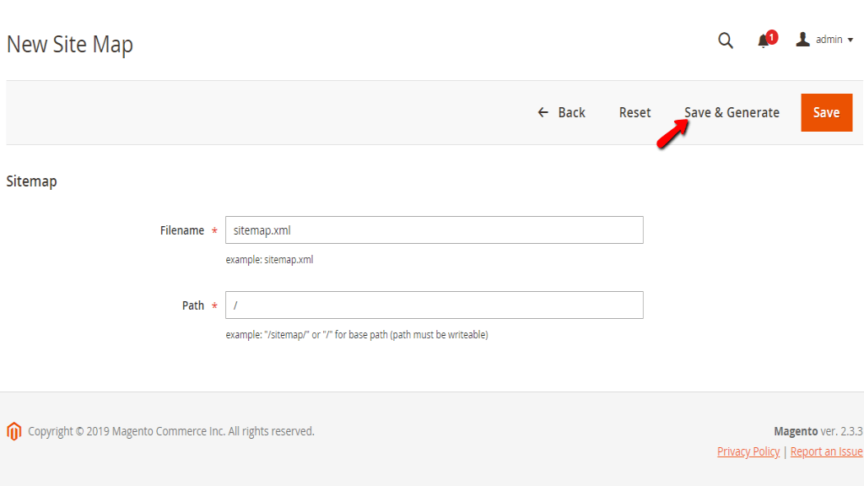Click Reset to clear the form
The image size is (864, 486).
(634, 112)
